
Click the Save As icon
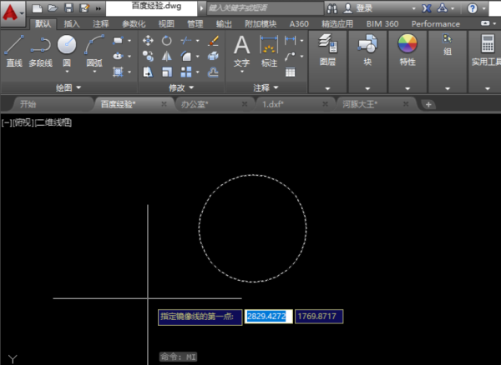(x=84, y=8)
